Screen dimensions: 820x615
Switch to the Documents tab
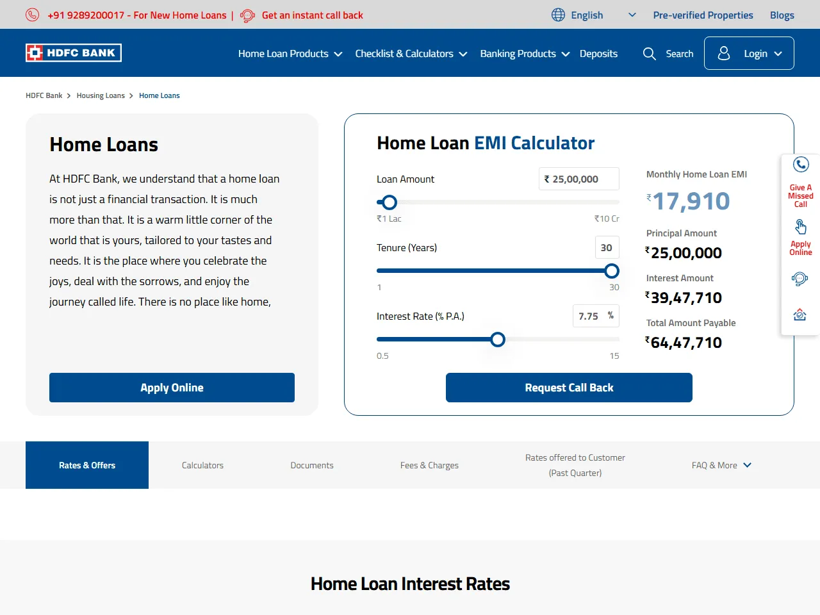point(312,465)
